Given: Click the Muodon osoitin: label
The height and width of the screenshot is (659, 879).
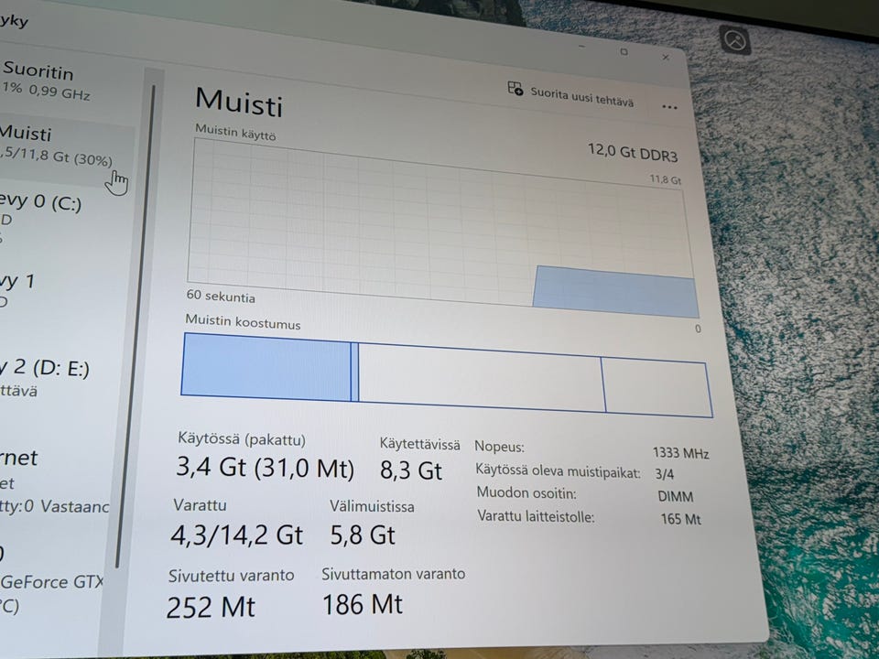Looking at the screenshot, I should [x=526, y=493].
